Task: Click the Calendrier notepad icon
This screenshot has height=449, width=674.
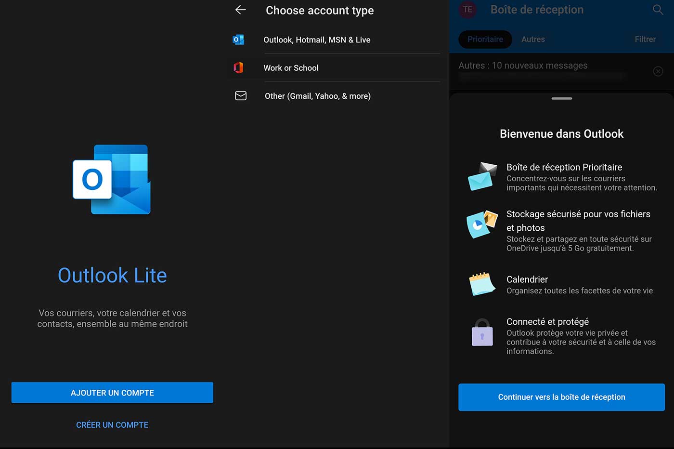Action: [x=482, y=284]
